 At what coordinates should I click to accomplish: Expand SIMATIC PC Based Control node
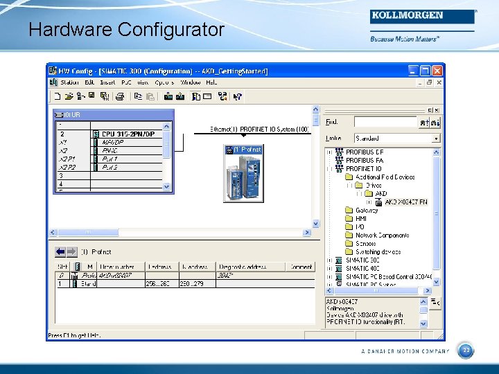[x=329, y=276]
